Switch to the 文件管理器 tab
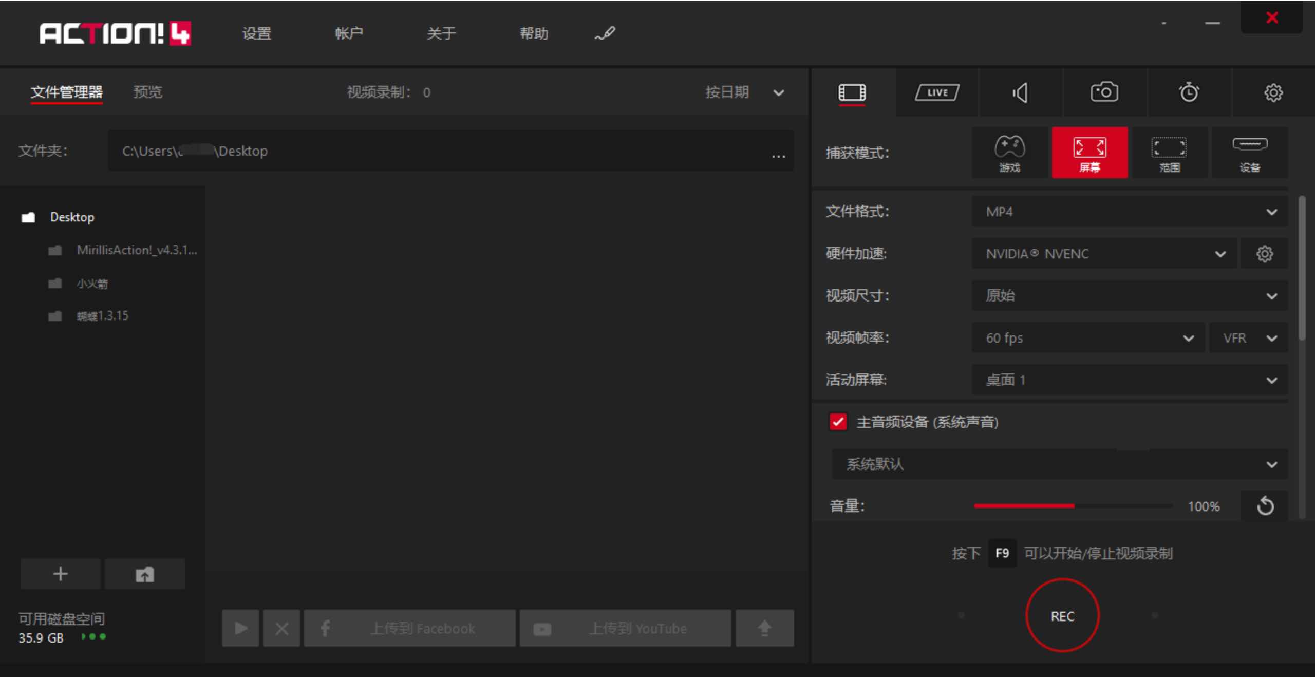This screenshot has width=1315, height=677. click(x=67, y=92)
